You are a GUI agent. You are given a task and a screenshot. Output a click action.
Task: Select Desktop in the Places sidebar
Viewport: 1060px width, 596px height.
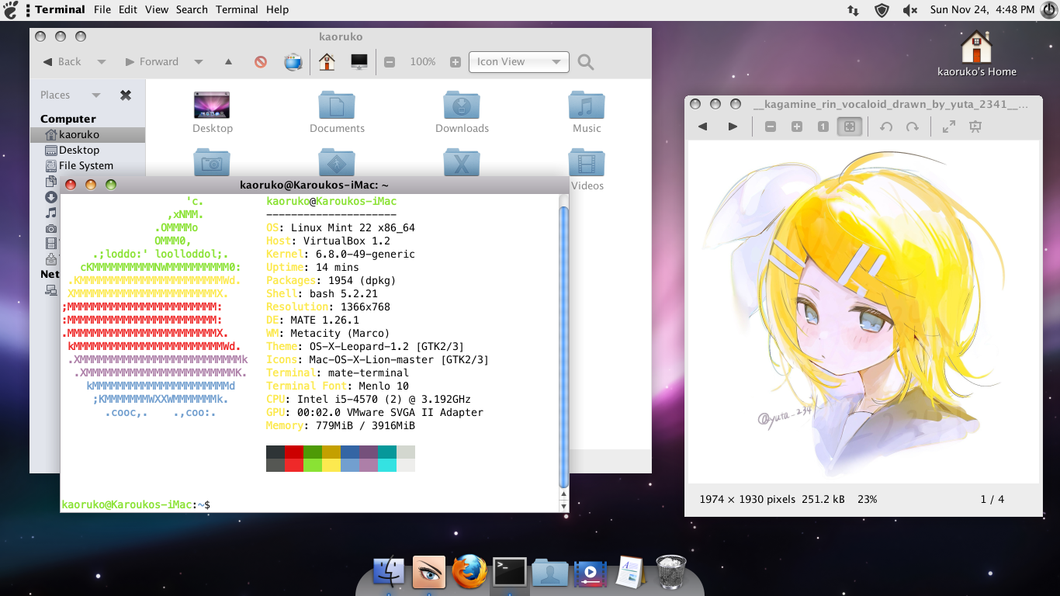click(88, 151)
